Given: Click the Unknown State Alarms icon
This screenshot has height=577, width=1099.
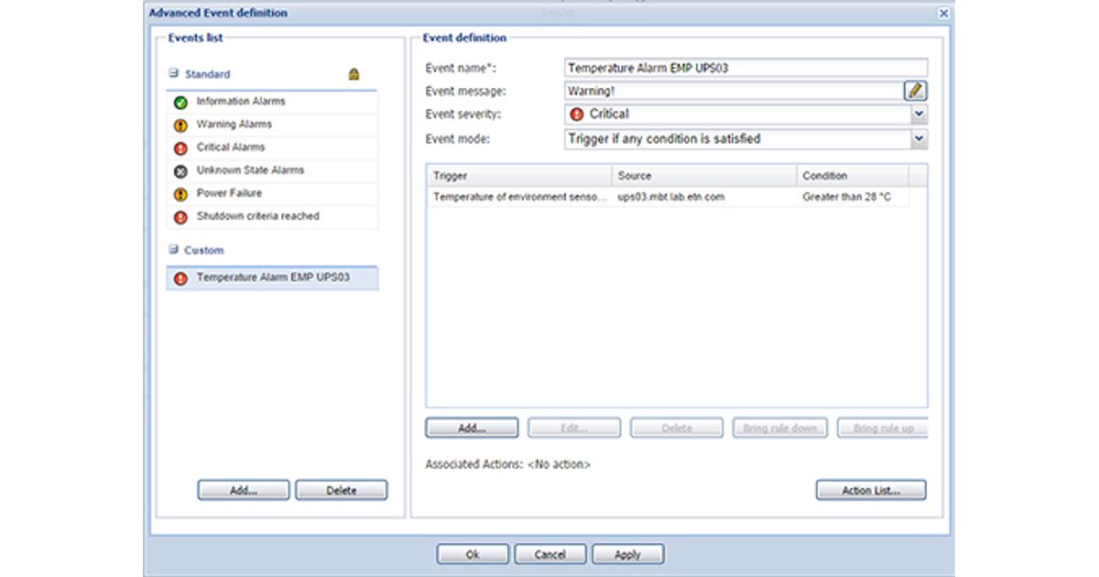Looking at the screenshot, I should click(180, 171).
